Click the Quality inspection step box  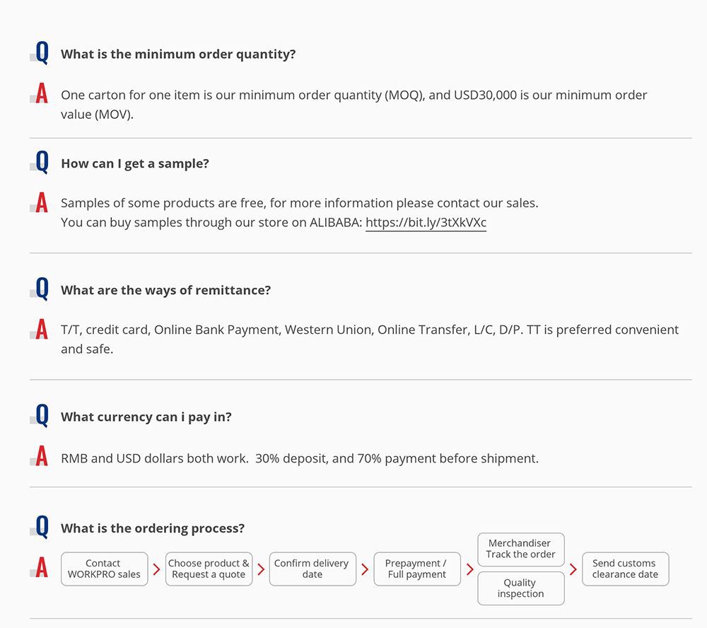point(520,588)
